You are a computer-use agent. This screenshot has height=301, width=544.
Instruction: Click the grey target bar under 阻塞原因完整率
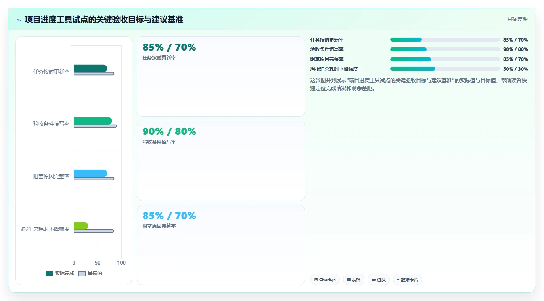94,178
